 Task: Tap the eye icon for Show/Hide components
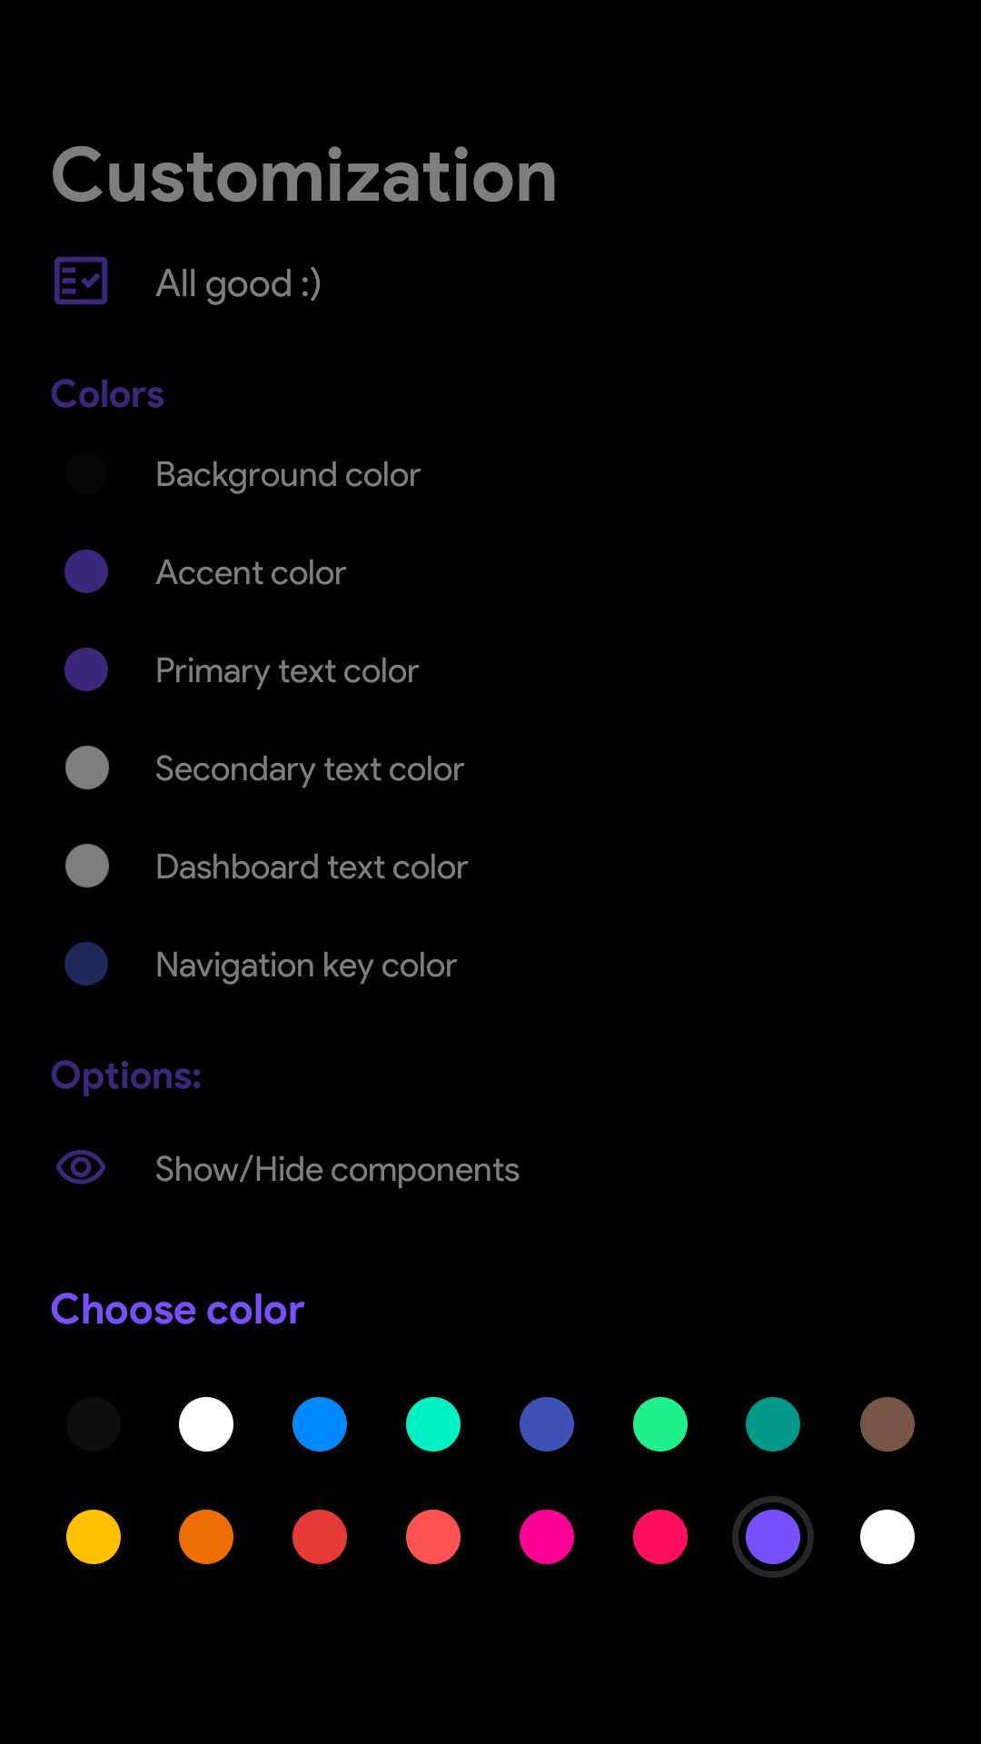(81, 1167)
